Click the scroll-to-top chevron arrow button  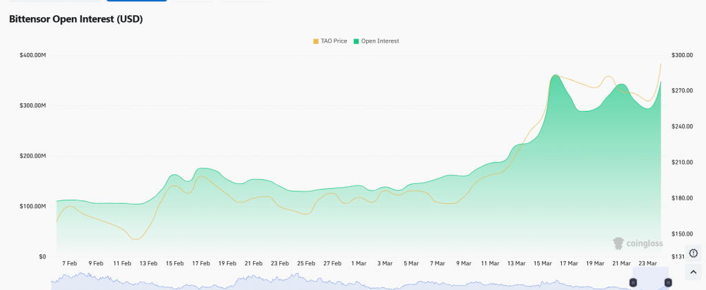693,272
